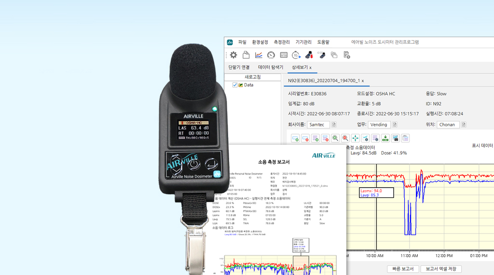Click the clipboard paste icon in chart toolbar
Image resolution: width=494 pixels, height=275 pixels.
[x=405, y=138]
